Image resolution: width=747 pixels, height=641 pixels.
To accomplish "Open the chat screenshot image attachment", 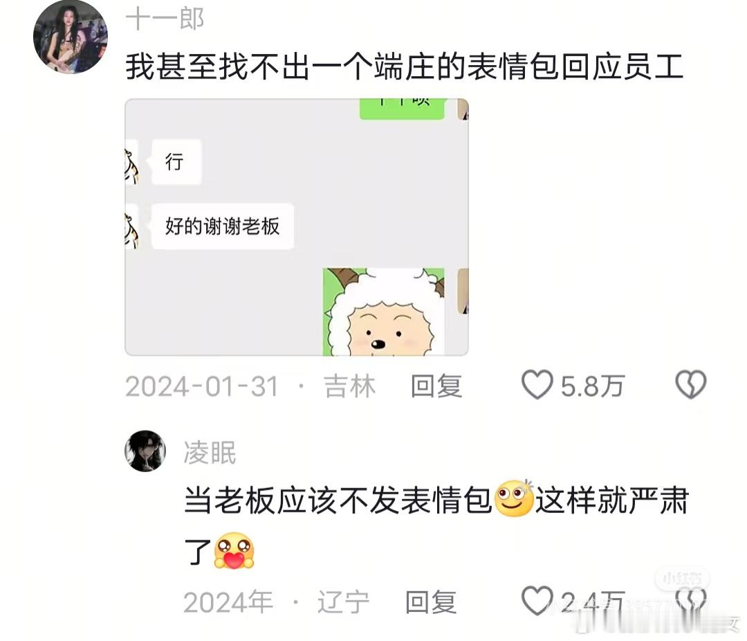I will (297, 227).
